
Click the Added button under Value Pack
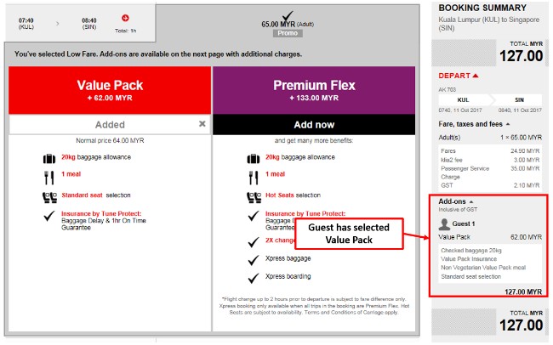click(103, 124)
